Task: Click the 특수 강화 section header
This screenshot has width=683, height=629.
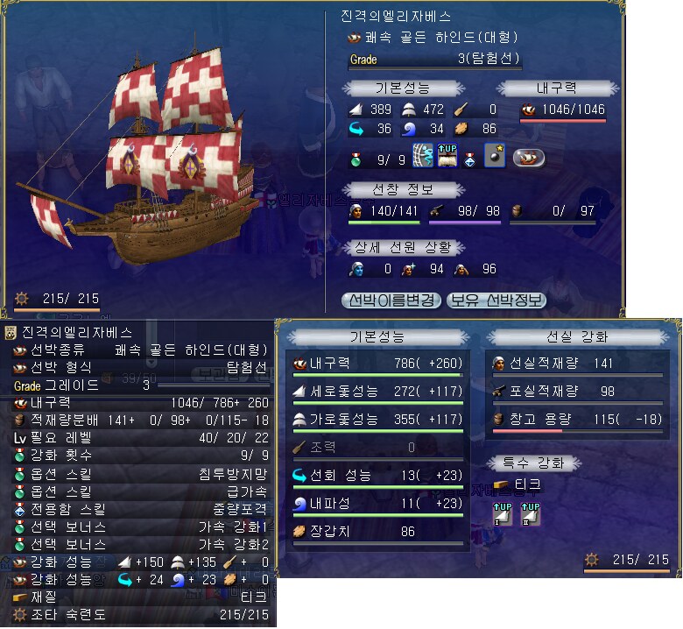Action: point(533,463)
